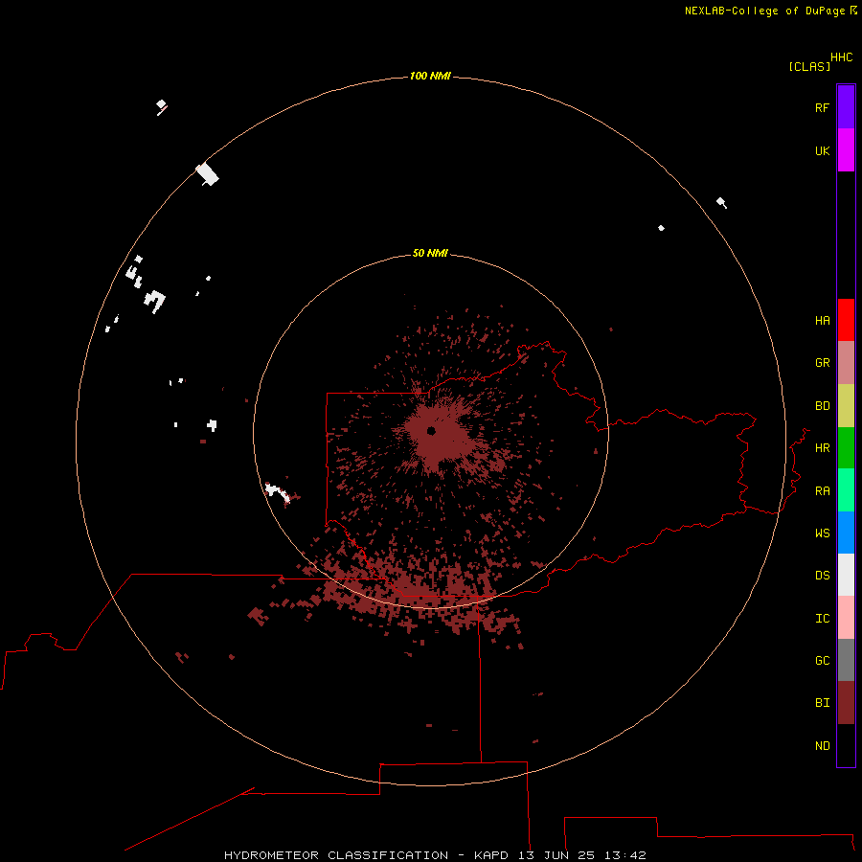Viewport: 862px width, 862px height.
Task: Click the RA legend label
Action: click(823, 491)
